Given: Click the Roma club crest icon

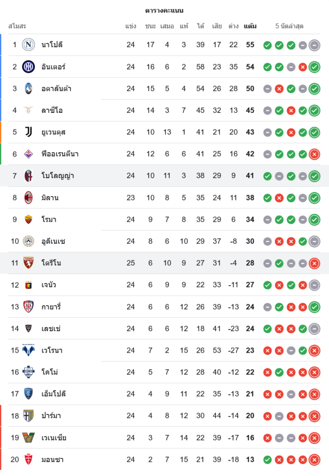Looking at the screenshot, I should point(29,219).
